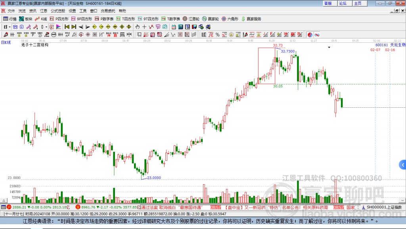Image resolution: width=406 pixels, height=229 pixels.
Task: Select the Gann fan red lines tool
Action: coord(146,34)
